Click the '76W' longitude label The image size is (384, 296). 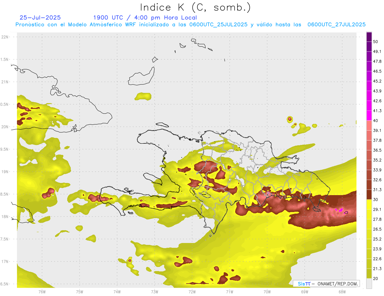(42, 292)
